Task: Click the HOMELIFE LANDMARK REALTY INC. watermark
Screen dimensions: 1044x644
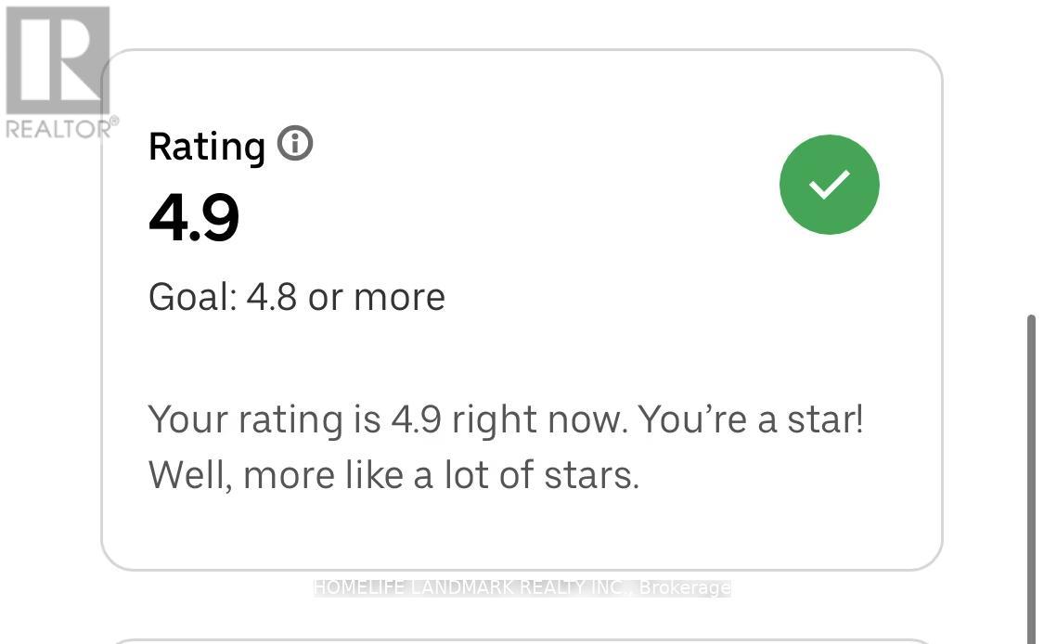Action: (x=471, y=587)
